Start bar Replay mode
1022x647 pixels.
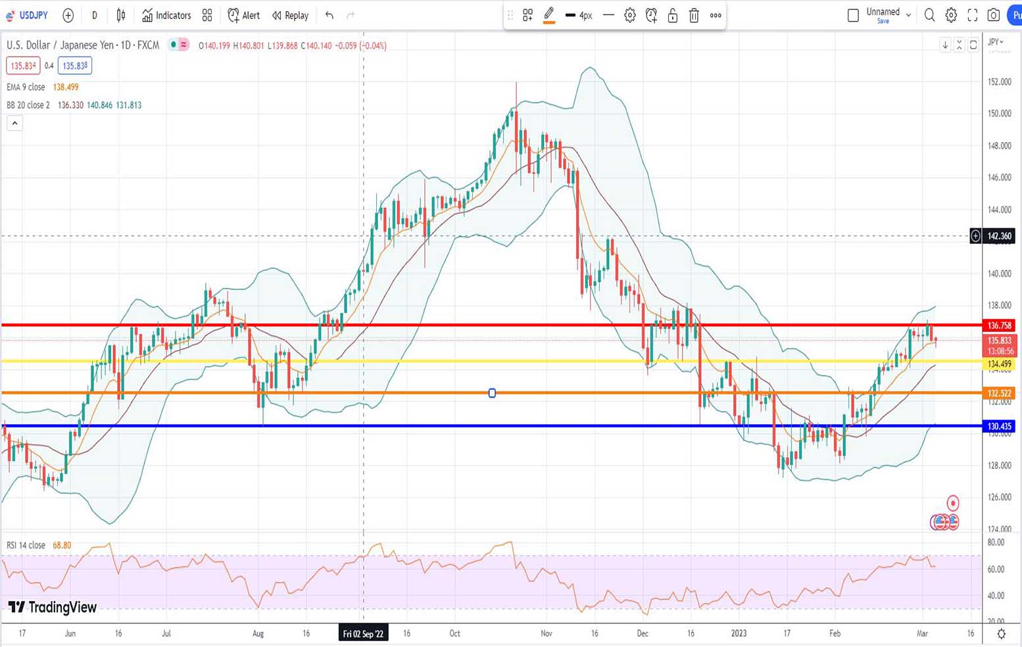(290, 15)
